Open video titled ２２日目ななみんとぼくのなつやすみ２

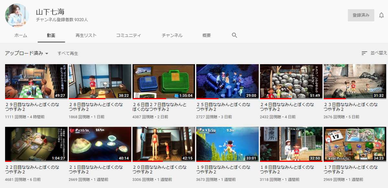(33, 170)
